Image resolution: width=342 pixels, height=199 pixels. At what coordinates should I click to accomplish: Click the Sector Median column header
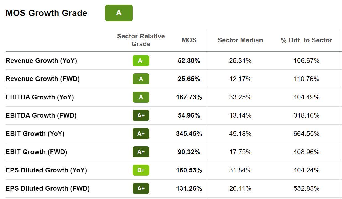point(240,40)
